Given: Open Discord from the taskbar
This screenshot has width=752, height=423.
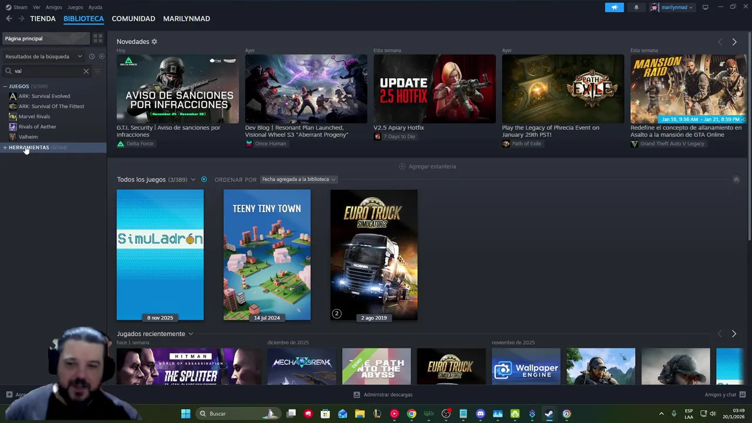Looking at the screenshot, I should coord(481,414).
